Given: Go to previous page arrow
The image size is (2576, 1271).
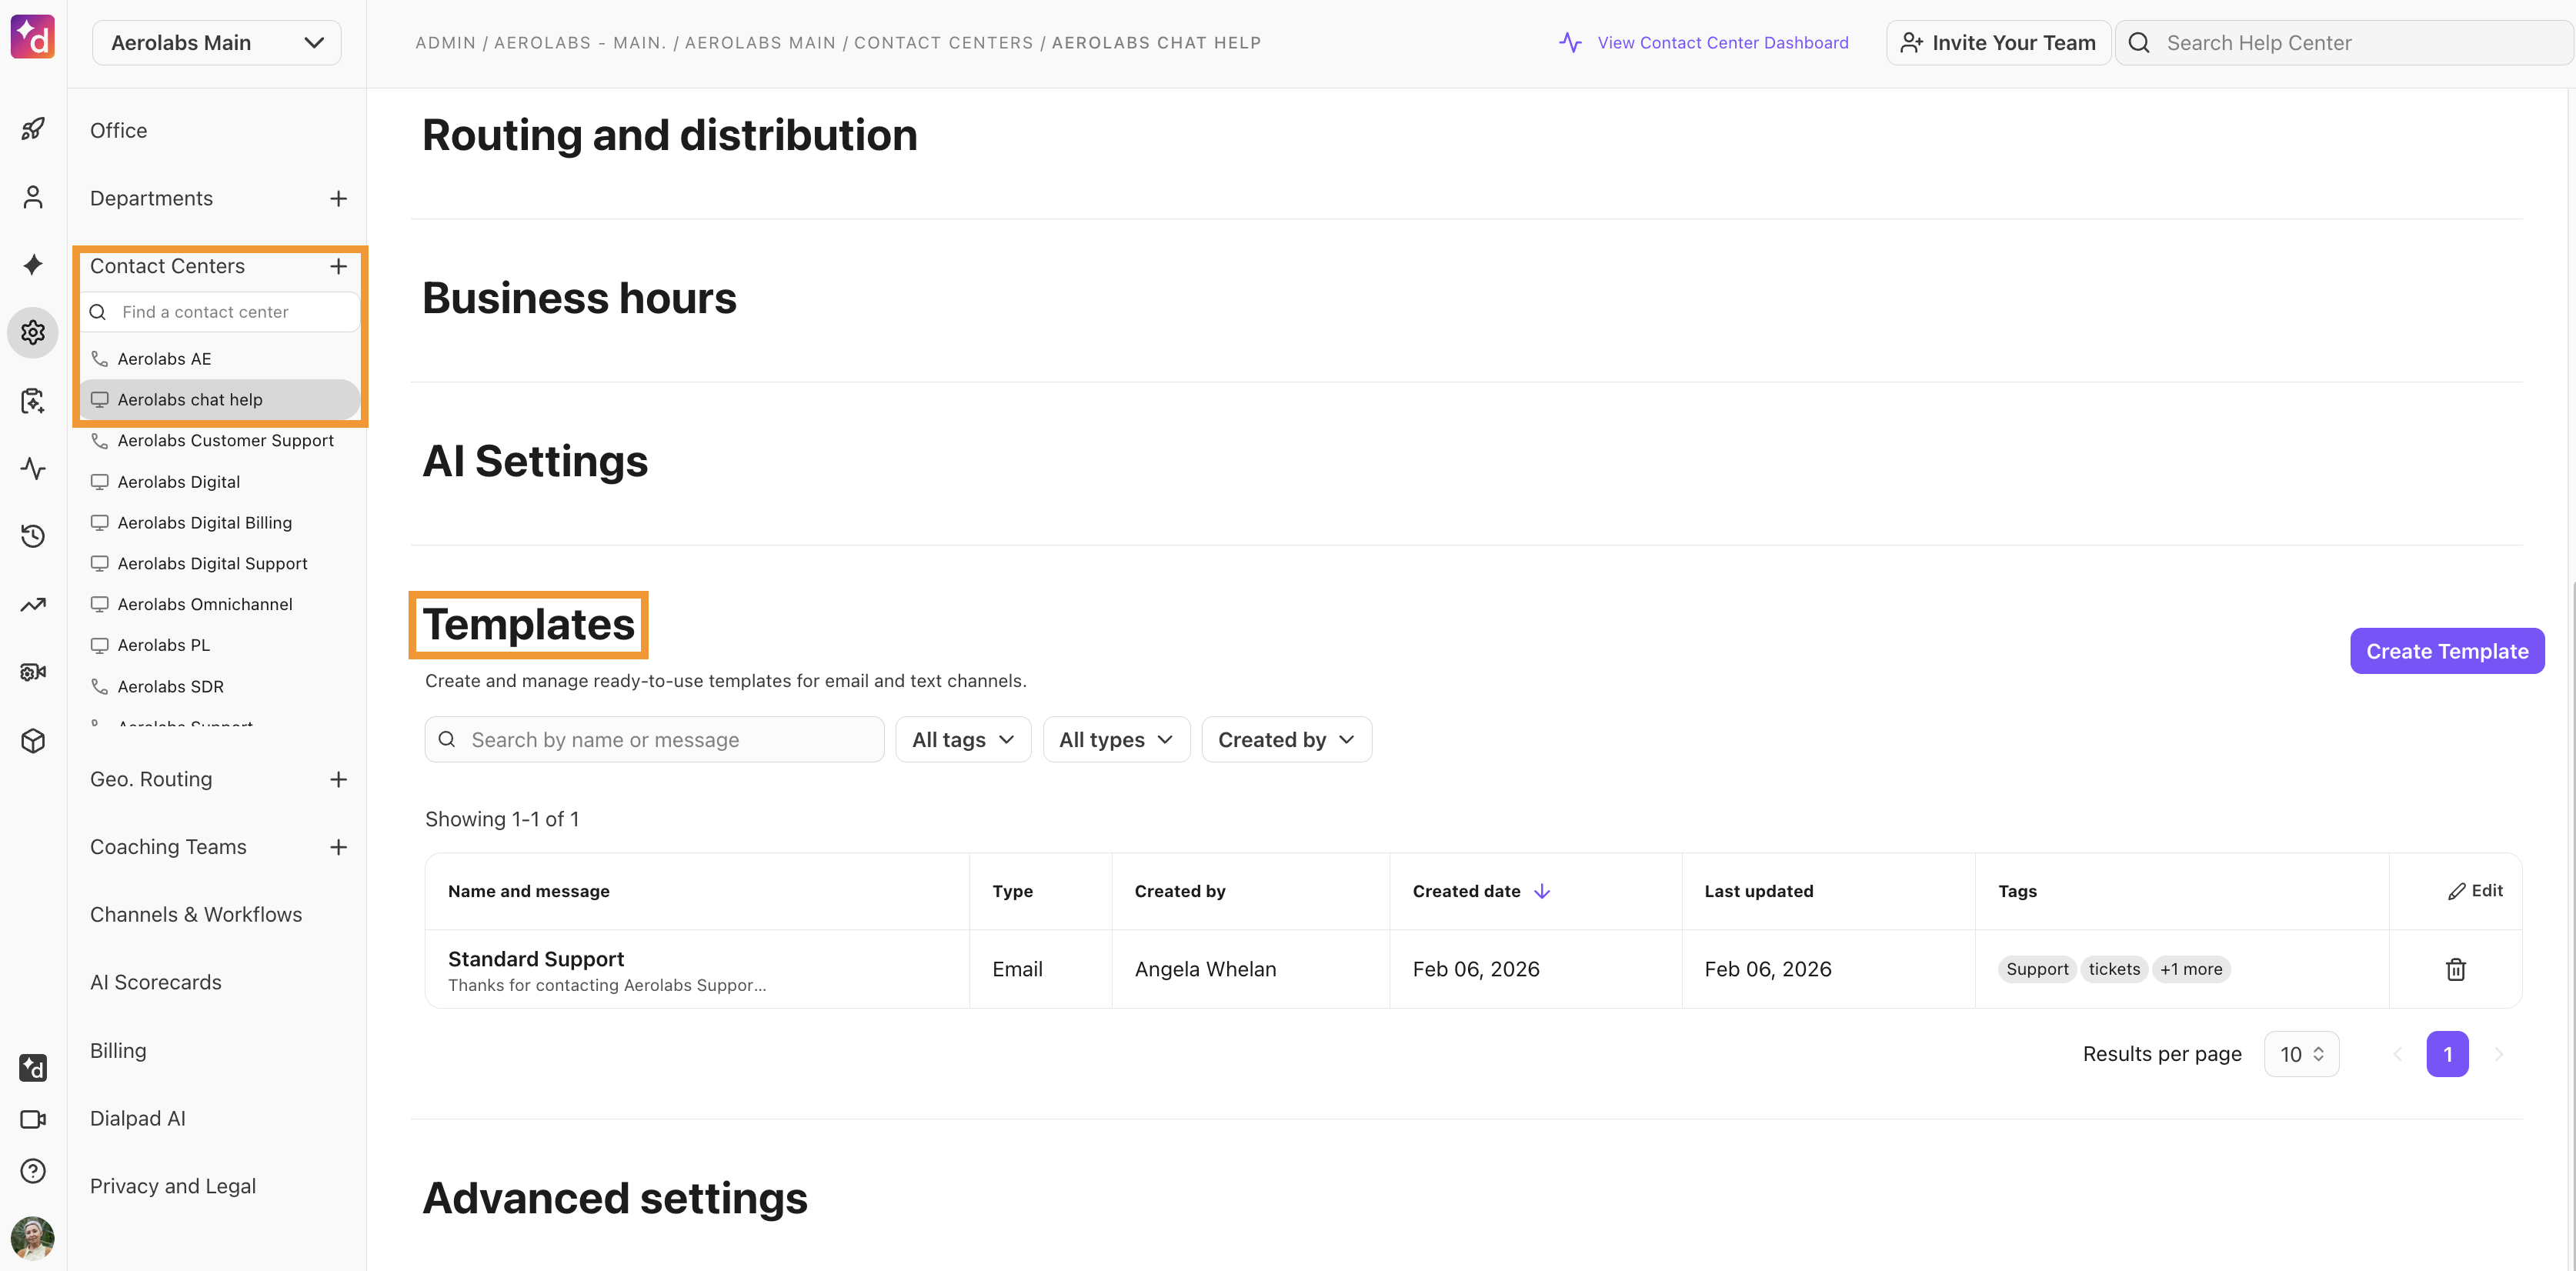Looking at the screenshot, I should 2397,1054.
